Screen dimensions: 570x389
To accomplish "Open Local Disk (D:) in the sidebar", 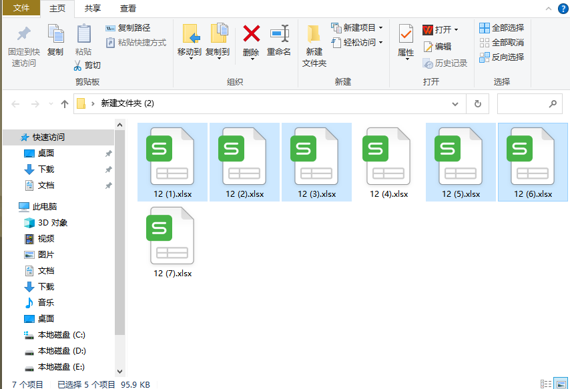I will click(61, 351).
